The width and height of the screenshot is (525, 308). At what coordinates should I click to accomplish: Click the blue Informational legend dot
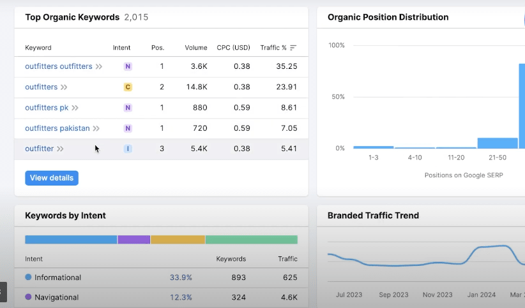pos(28,277)
